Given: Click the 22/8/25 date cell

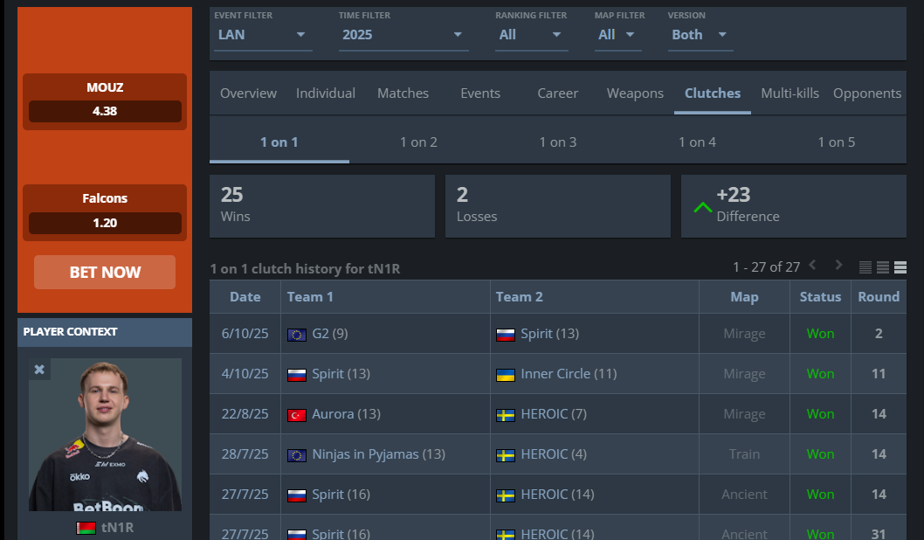Looking at the screenshot, I should coord(245,414).
